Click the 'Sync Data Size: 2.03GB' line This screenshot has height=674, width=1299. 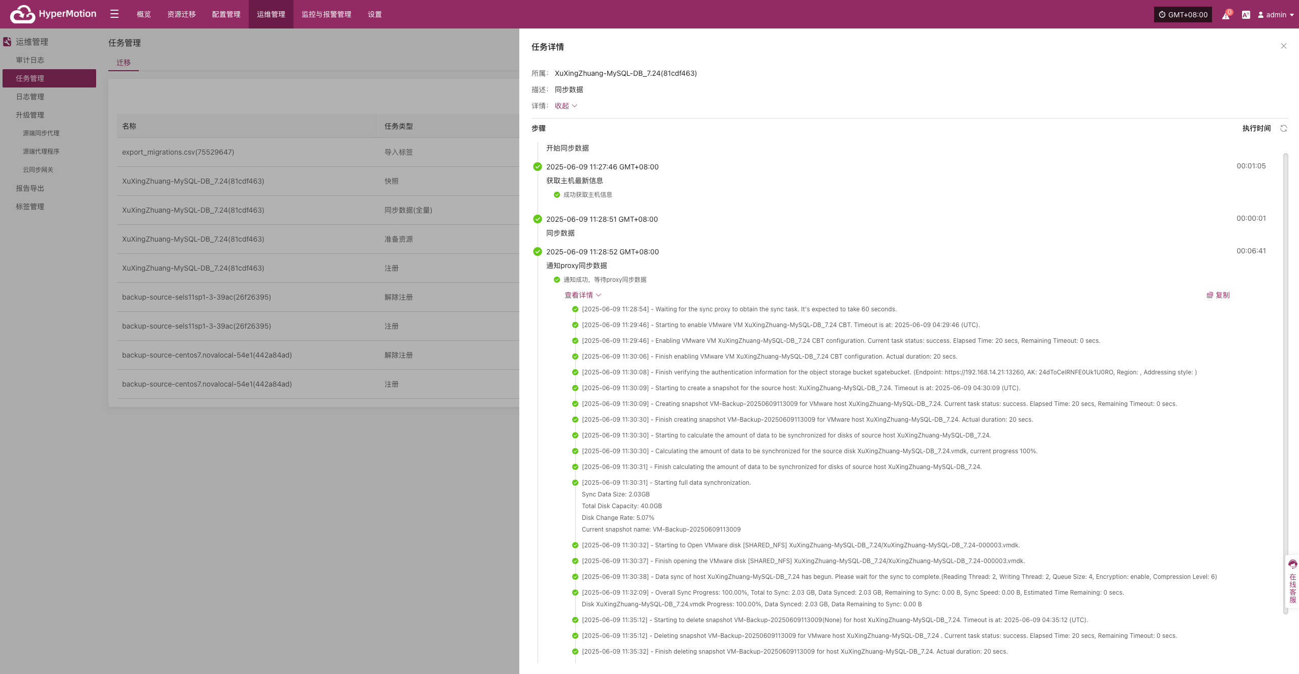(x=615, y=494)
